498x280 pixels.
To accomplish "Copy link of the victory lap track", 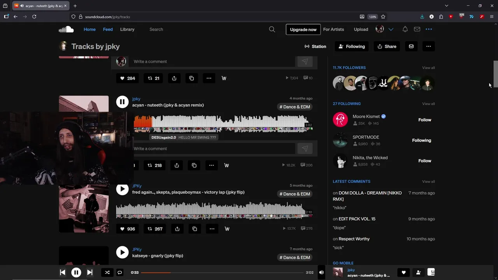I will pos(195,229).
